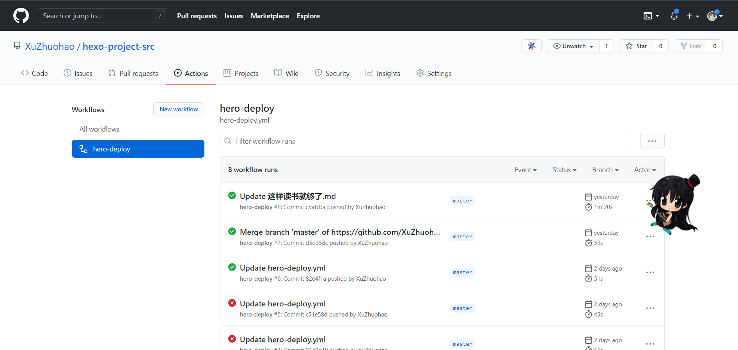The width and height of the screenshot is (738, 350).
Task: Open run Update hero-deploy.yml #6
Action: [x=283, y=268]
